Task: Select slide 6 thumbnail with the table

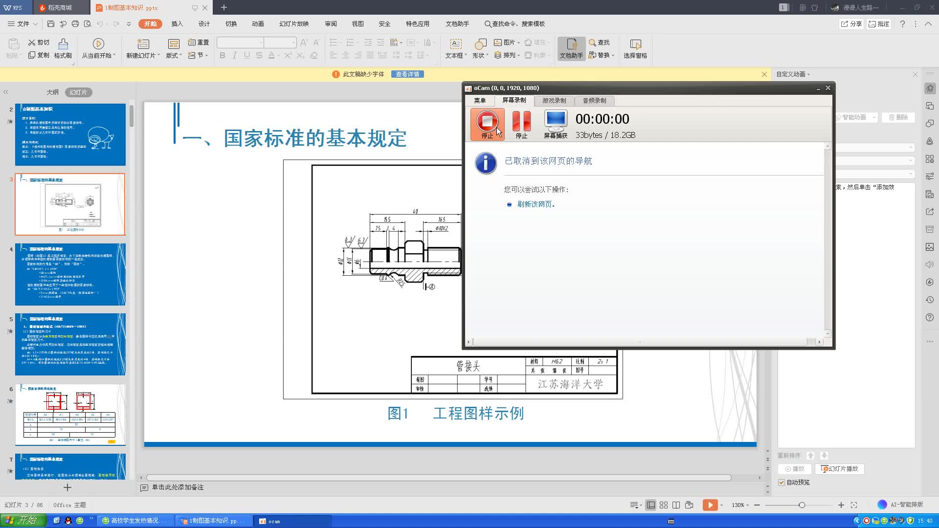Action: pos(70,415)
